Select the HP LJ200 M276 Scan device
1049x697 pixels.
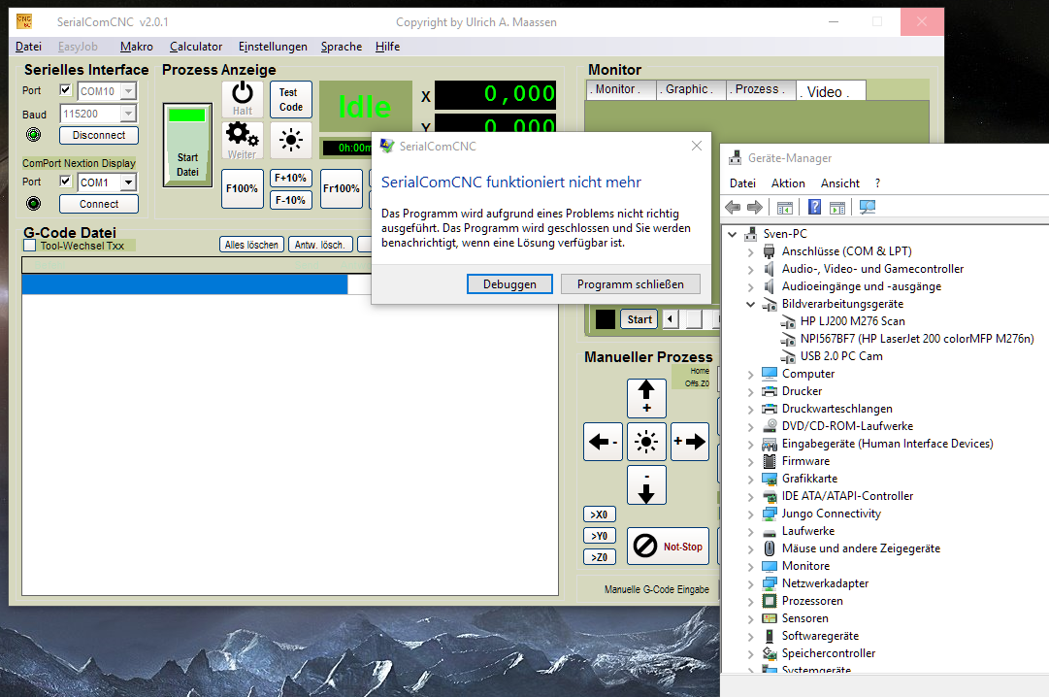(x=852, y=321)
